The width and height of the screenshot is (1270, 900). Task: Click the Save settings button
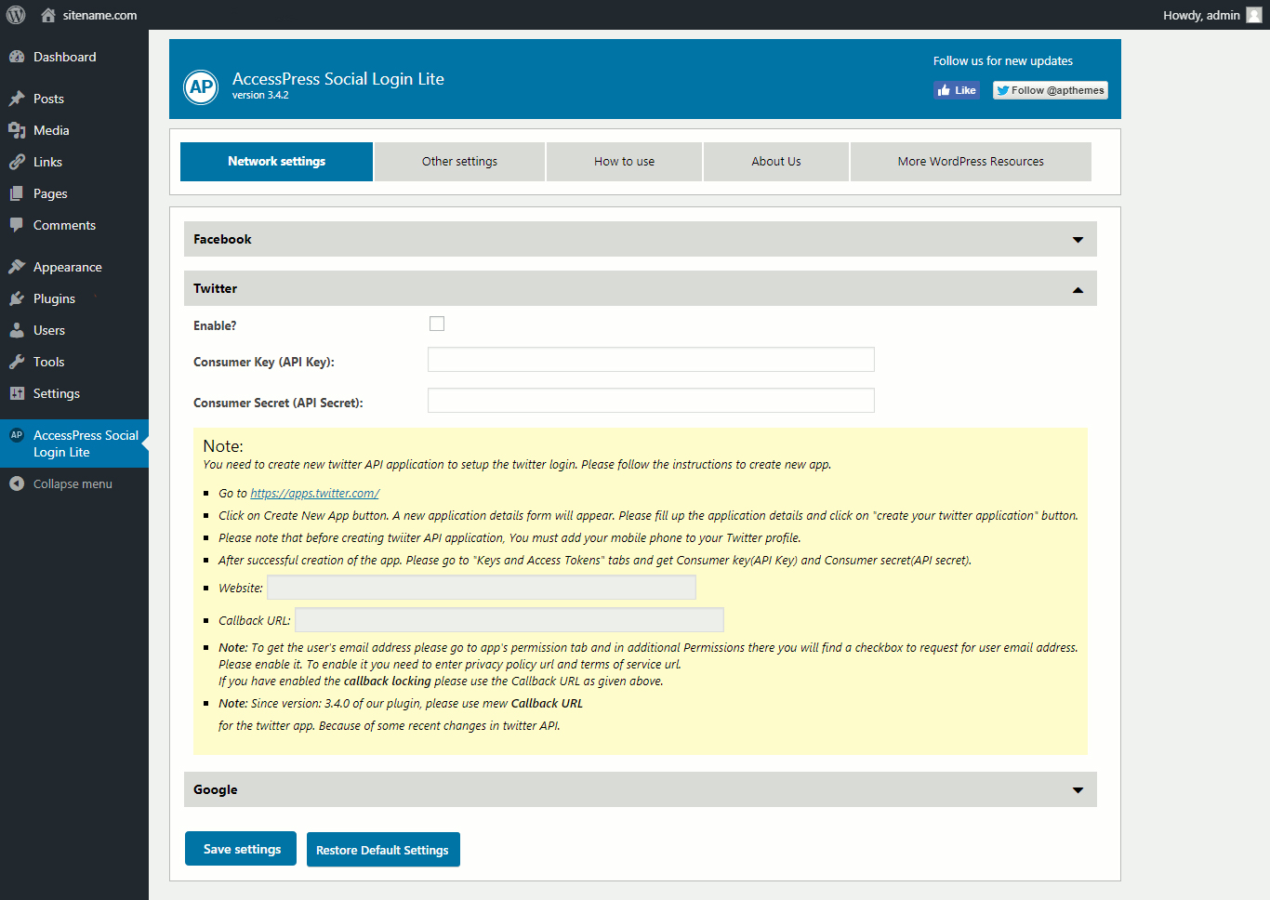pos(241,849)
